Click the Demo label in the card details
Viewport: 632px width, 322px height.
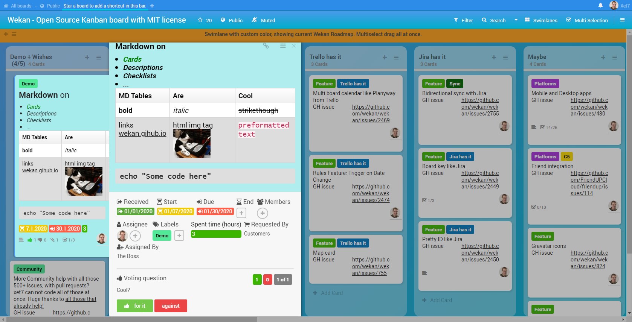162,235
